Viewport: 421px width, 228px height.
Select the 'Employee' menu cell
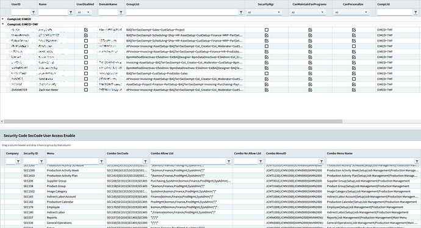coord(76,207)
